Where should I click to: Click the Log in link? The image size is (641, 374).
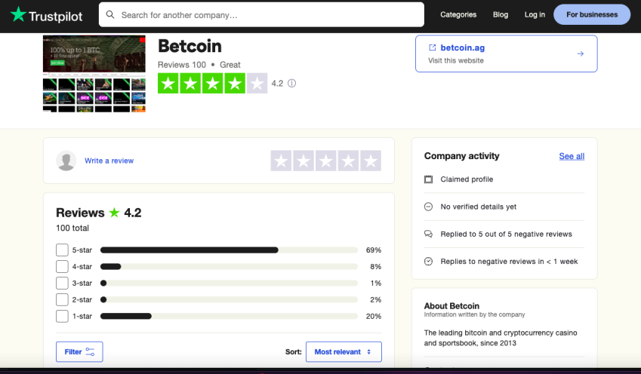coord(535,14)
